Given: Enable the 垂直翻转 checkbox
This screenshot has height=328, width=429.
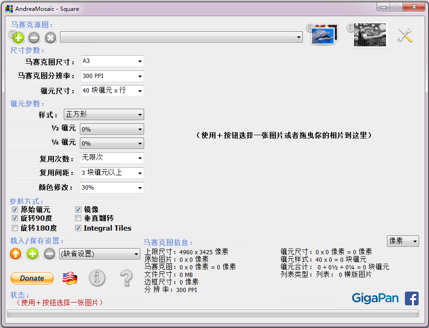Looking at the screenshot, I should [x=78, y=218].
